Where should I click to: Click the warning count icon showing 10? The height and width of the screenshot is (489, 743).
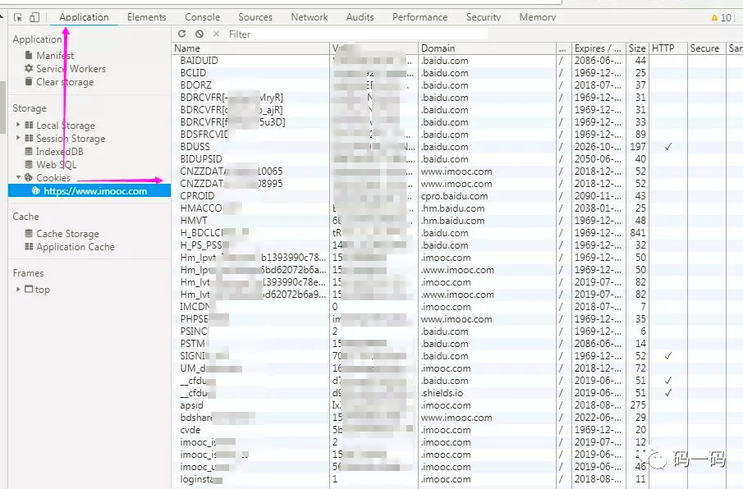click(721, 18)
